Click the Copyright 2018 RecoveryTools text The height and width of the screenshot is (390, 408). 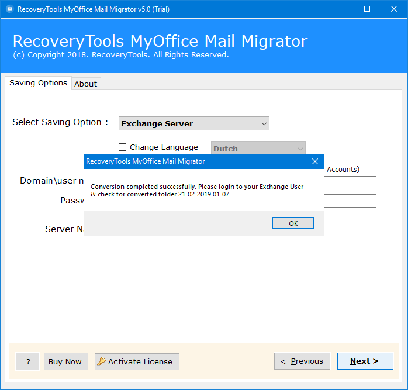(121, 55)
